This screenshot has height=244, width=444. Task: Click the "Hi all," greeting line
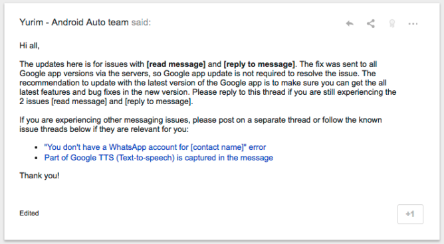[x=29, y=46]
